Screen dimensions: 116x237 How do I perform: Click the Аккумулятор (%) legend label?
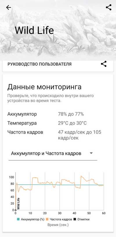32,219
